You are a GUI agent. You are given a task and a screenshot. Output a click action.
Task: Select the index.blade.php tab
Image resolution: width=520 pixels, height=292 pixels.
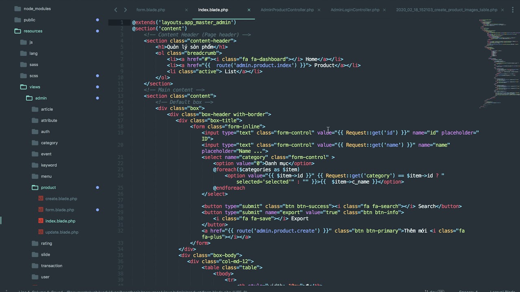pos(213,10)
